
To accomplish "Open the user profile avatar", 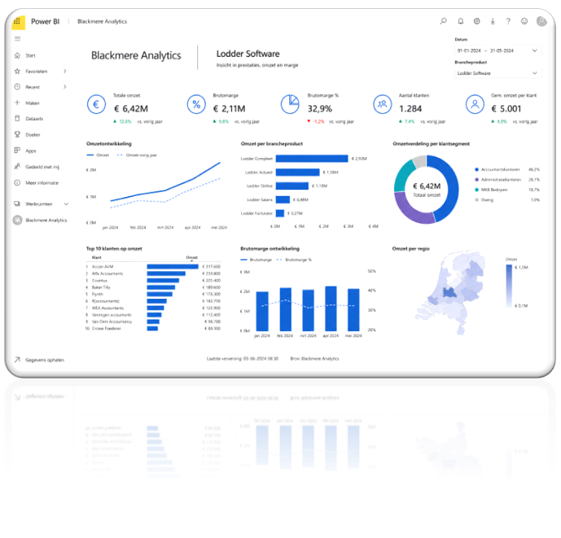I will tap(541, 21).
